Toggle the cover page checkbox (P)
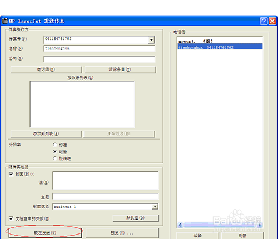Viewport: 278px width, 239px height. (11, 174)
